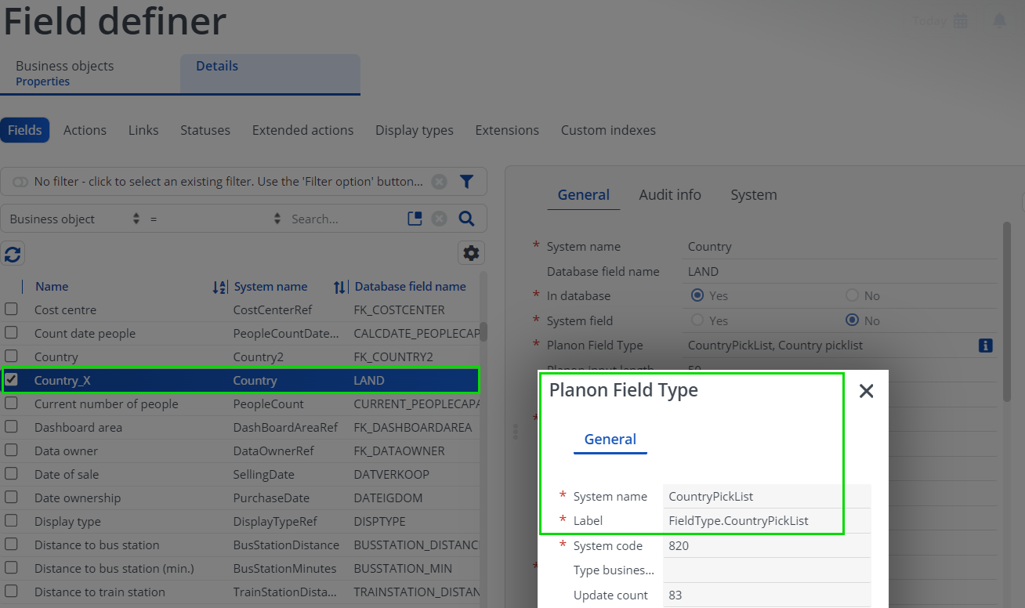The image size is (1025, 608).
Task: Open list settings gear
Action: (x=471, y=253)
